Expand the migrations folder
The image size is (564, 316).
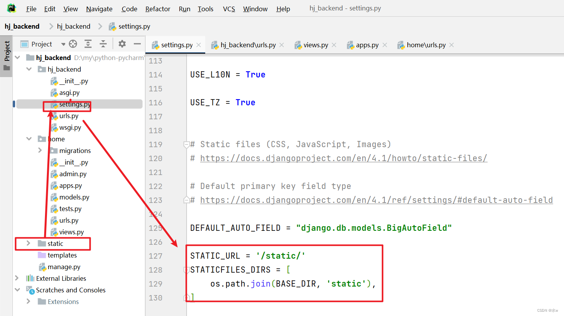point(40,150)
